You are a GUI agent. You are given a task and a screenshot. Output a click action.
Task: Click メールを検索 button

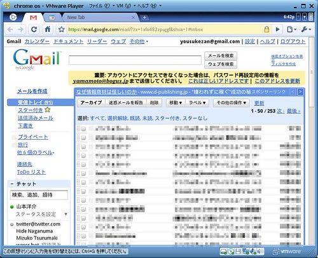pos(221,56)
